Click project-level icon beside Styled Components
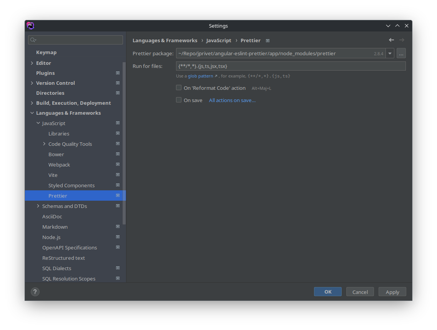This screenshot has height=330, width=437. (x=118, y=185)
